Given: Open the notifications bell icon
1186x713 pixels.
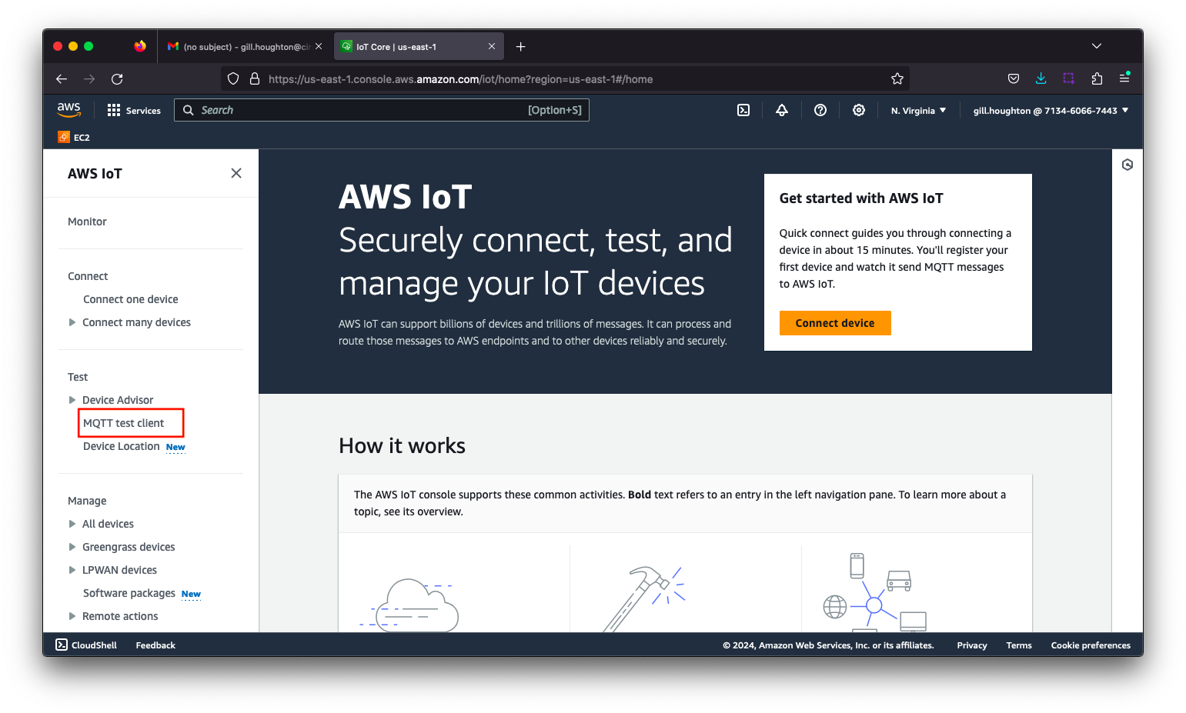Looking at the screenshot, I should pyautogui.click(x=782, y=110).
